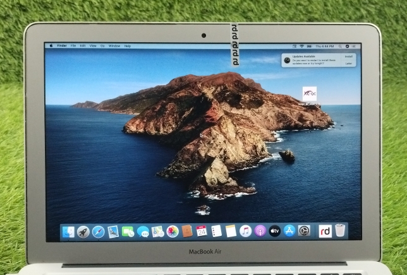Open Notes yellow pad in Dock

pyautogui.click(x=231, y=231)
